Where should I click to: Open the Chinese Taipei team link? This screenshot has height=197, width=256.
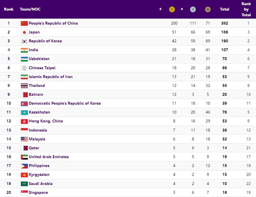[x=42, y=68]
